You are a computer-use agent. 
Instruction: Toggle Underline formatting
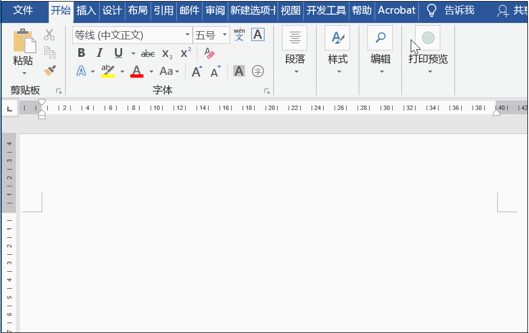[x=118, y=53]
